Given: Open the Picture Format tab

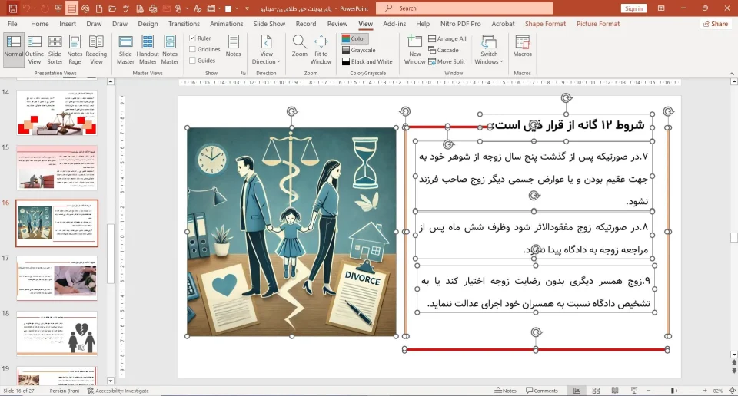Looking at the screenshot, I should (598, 24).
